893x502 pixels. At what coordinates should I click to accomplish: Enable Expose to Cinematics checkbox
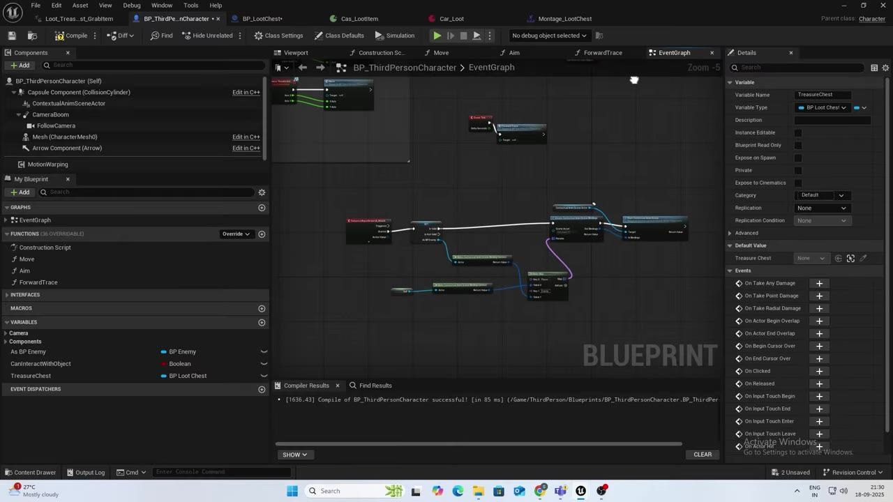click(x=798, y=183)
